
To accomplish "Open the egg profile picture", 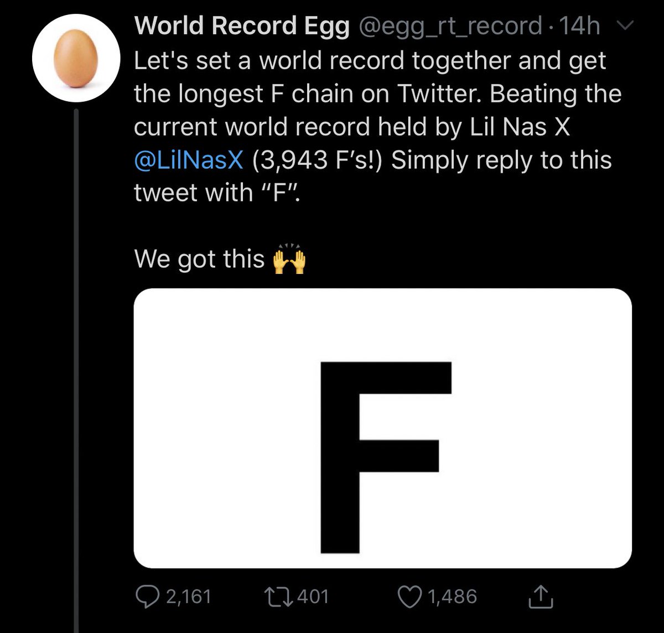I will coord(76,57).
